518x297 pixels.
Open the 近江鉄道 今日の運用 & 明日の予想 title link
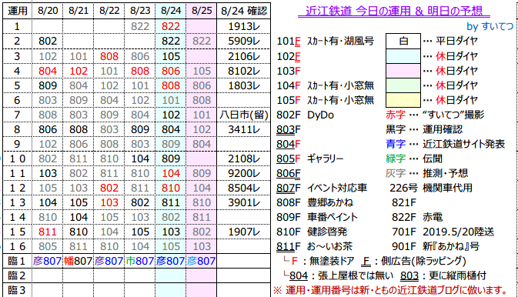tap(394, 12)
